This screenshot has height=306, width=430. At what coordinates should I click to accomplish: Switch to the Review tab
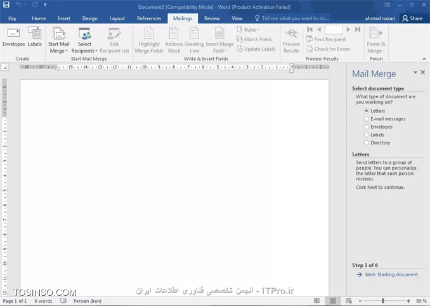212,18
